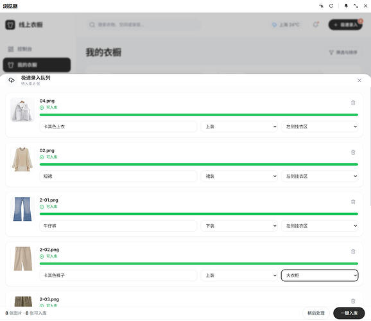
Task: Delete the 2-03.png queue item
Action: (x=353, y=301)
